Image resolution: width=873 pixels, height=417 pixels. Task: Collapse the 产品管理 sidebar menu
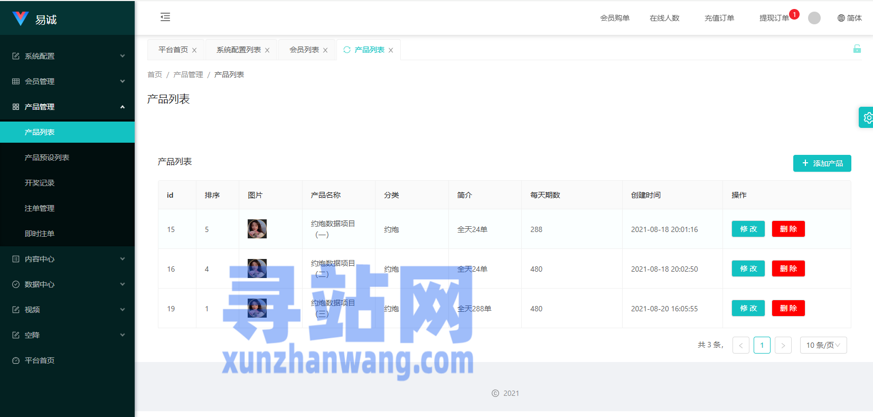point(68,107)
